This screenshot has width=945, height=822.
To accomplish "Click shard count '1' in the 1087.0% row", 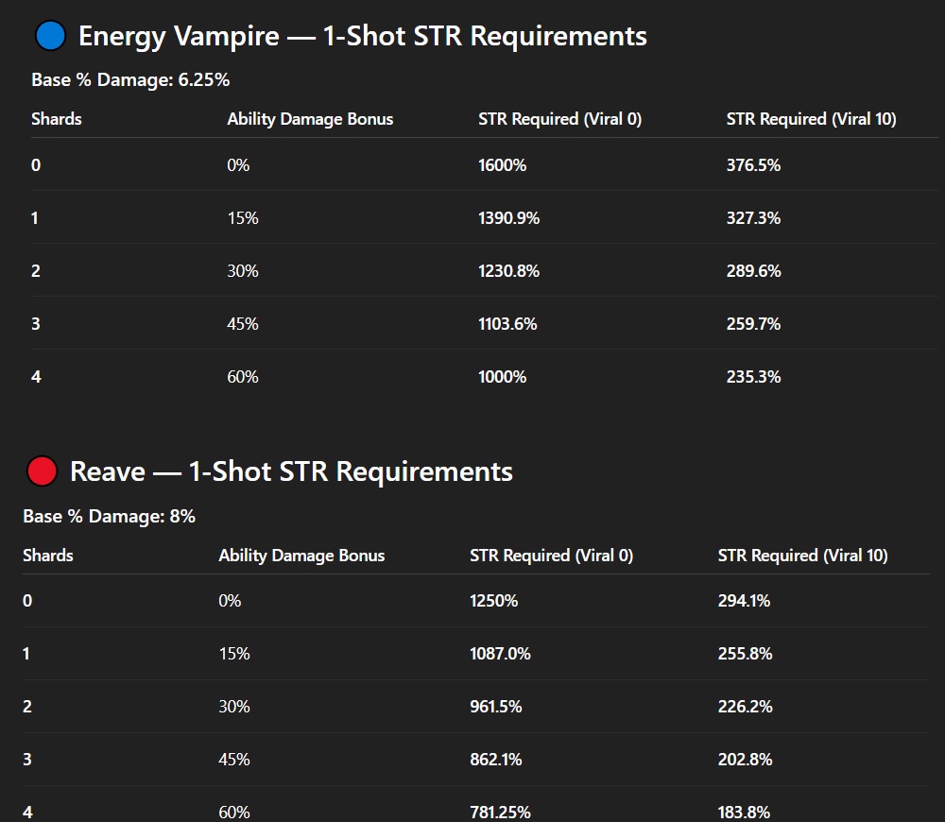I will (26, 654).
